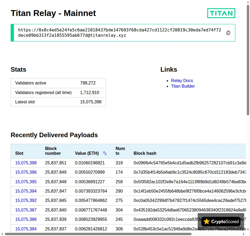Image resolution: width=250 pixels, height=236 pixels.
Task: Click block number 25,837,848
Action: coord(56,182)
